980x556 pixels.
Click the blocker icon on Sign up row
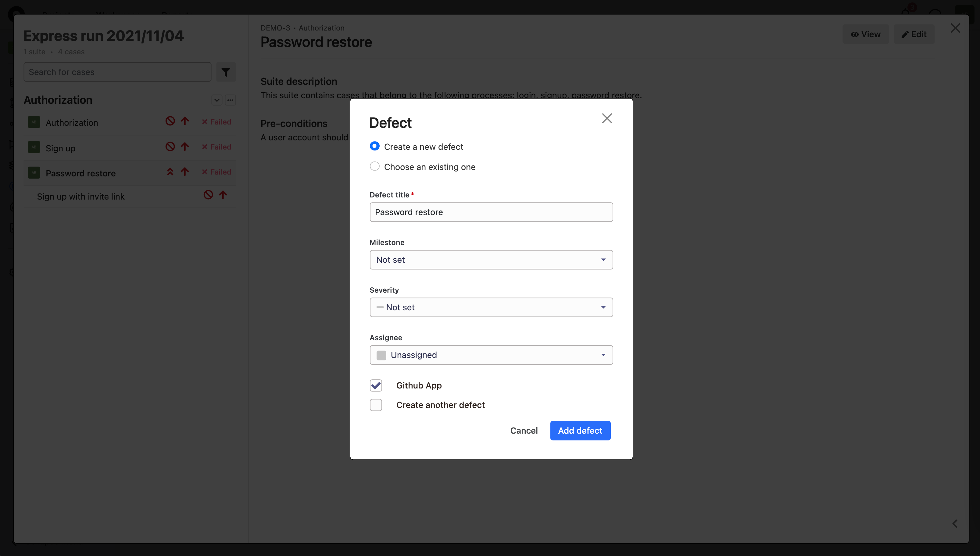tap(170, 146)
